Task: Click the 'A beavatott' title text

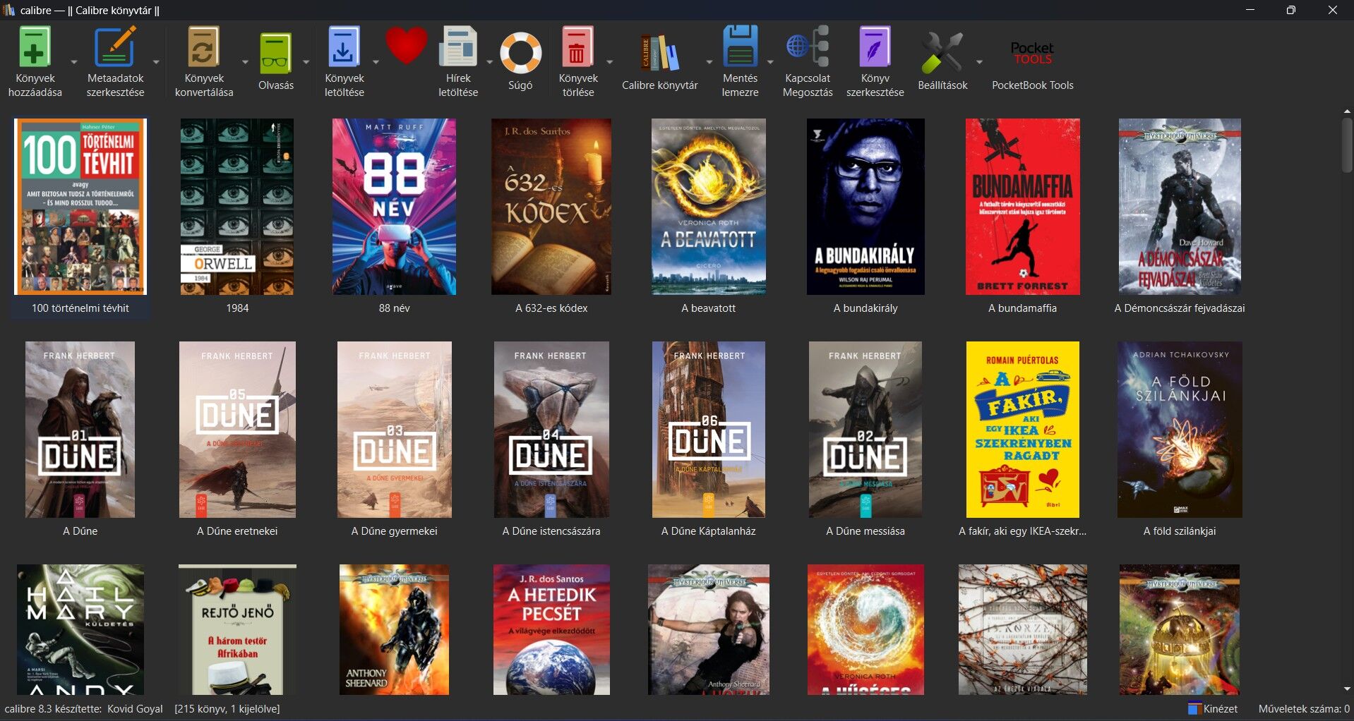Action: [x=708, y=308]
